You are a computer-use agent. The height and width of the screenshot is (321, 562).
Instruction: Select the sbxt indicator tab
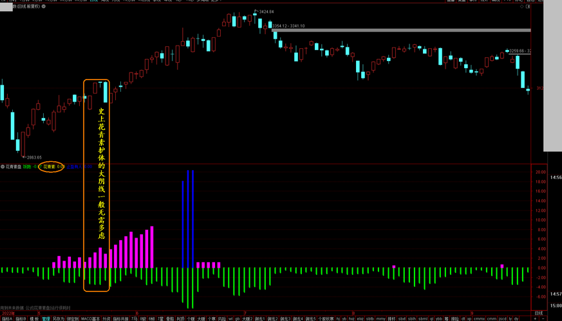coord(402,318)
